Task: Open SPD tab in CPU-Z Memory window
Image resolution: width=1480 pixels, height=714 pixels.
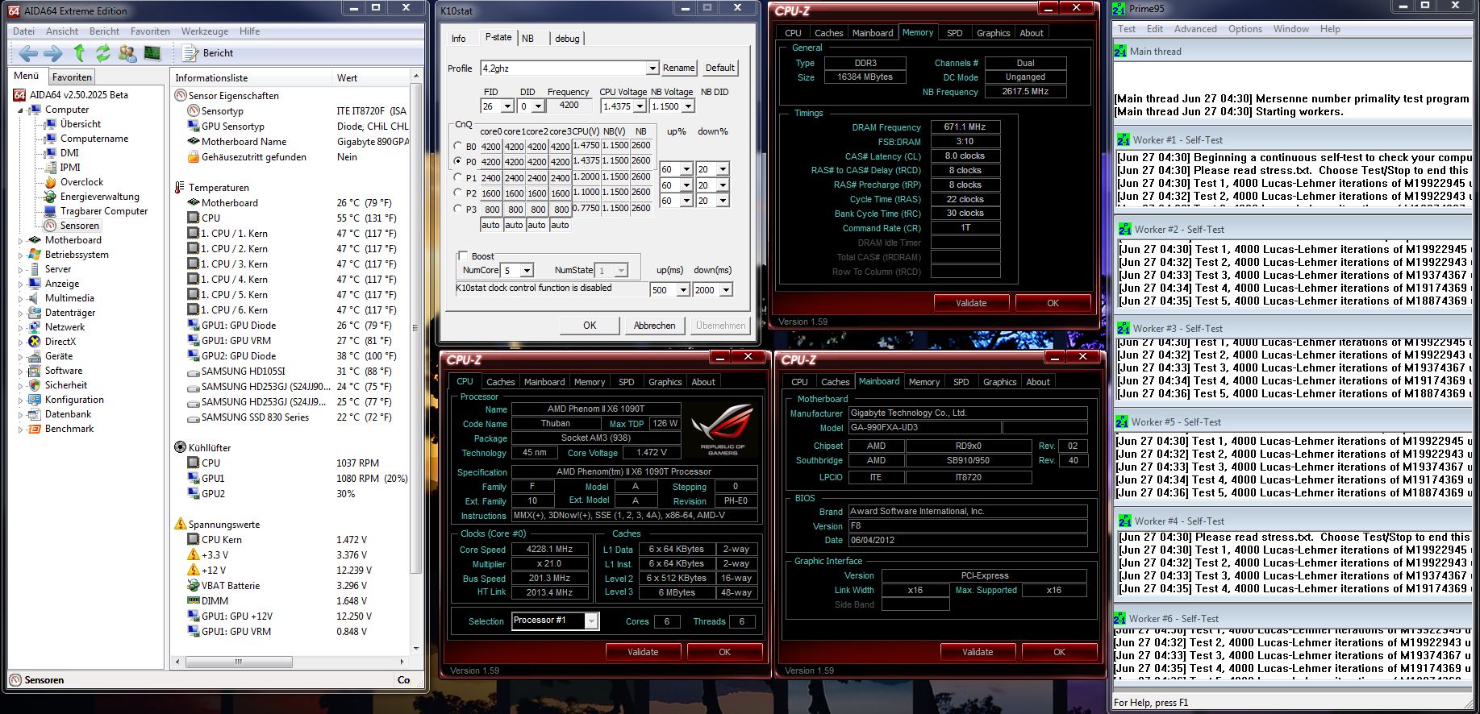Action: 955,33
